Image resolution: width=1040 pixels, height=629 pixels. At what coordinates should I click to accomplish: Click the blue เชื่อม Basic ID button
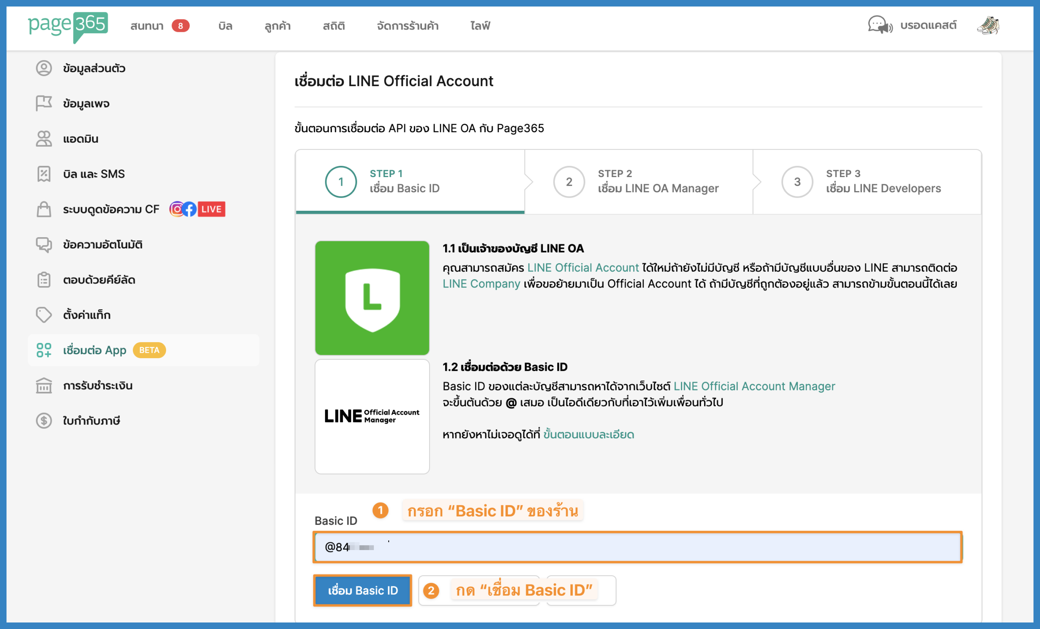[x=363, y=590]
